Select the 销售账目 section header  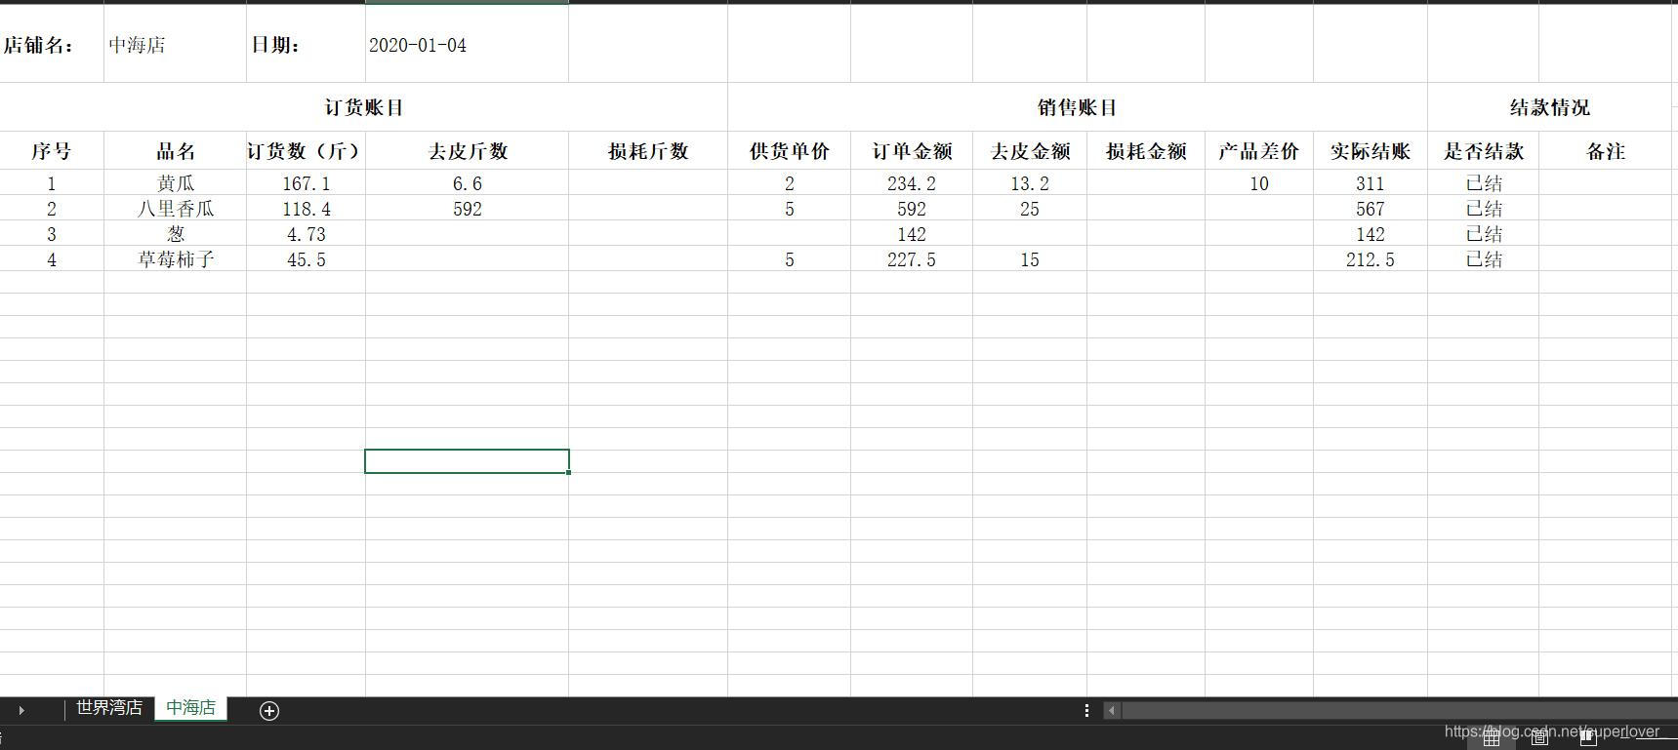point(1077,107)
